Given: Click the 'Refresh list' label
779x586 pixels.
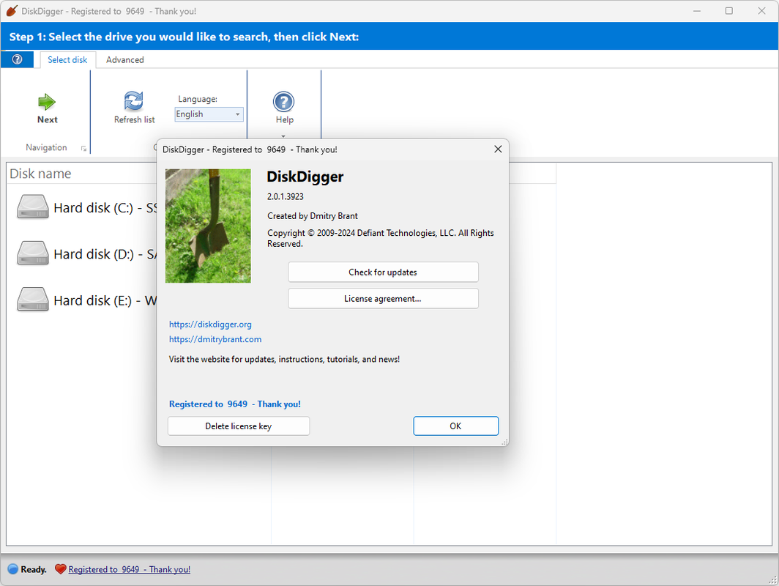Looking at the screenshot, I should point(134,120).
